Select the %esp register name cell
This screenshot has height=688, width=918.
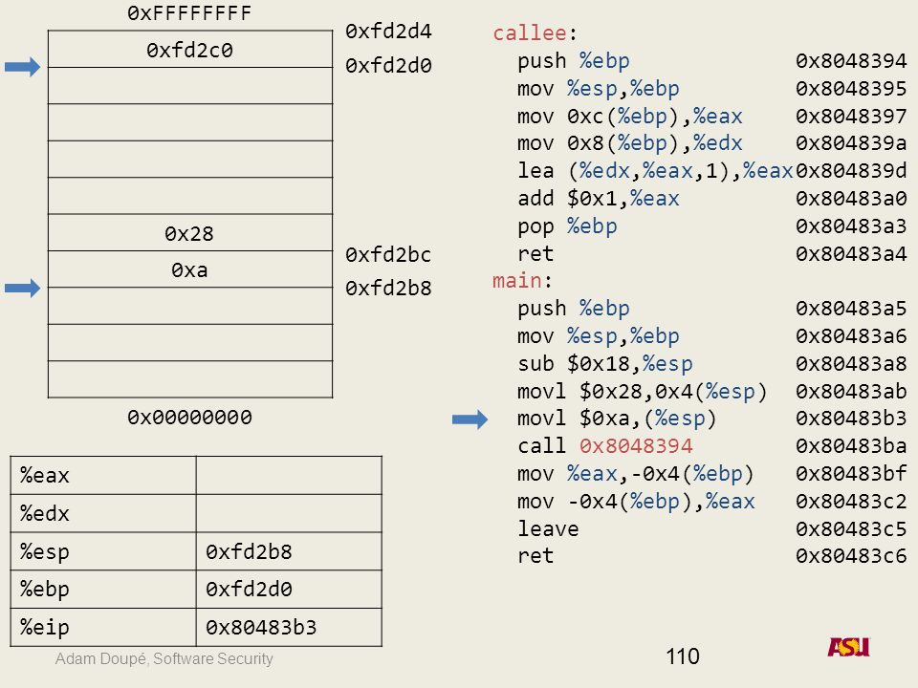coord(103,551)
